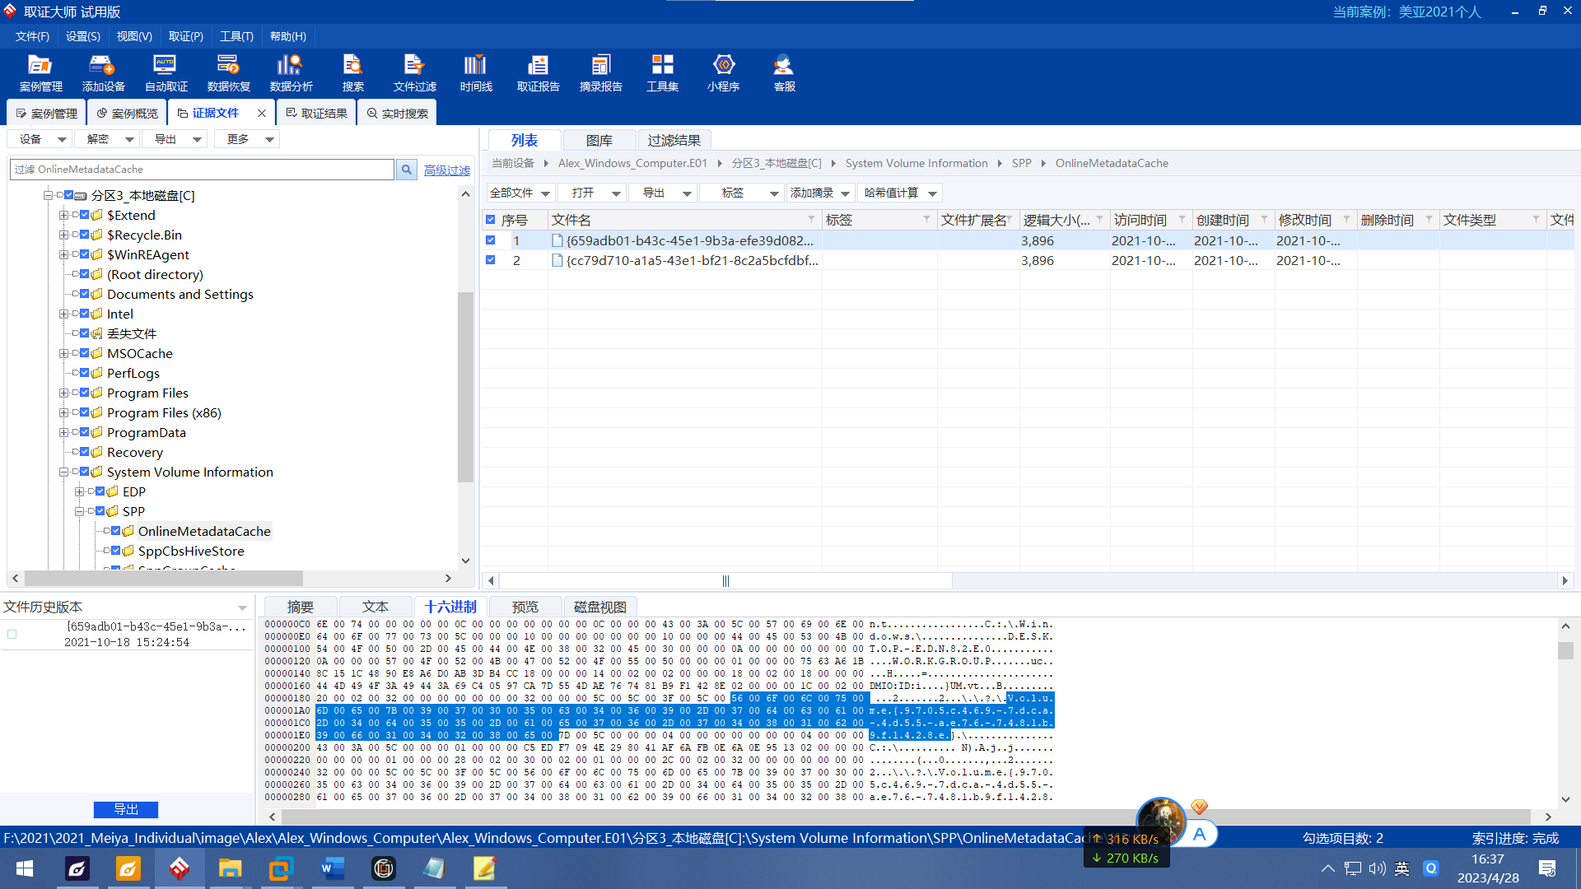Expand the ProgramData tree node
This screenshot has width=1581, height=889.
(63, 432)
